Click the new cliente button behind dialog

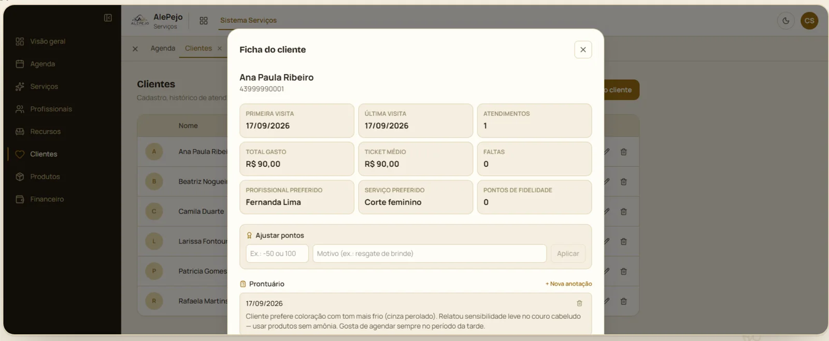622,90
